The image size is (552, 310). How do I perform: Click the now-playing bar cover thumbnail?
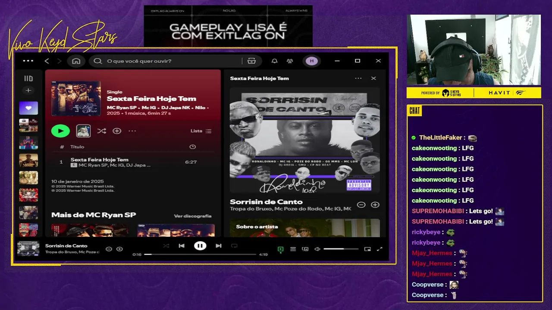[x=28, y=248]
